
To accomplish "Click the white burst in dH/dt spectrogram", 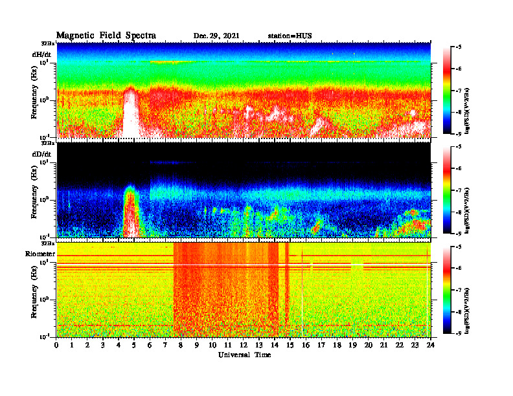I will pos(131,113).
